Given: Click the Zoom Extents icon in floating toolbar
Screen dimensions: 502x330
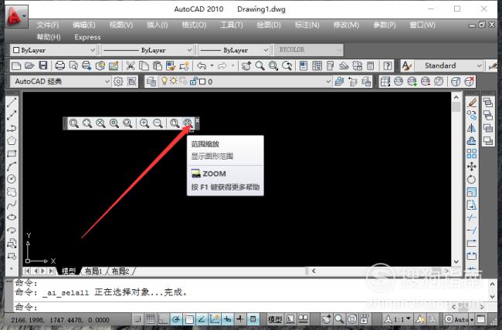Looking at the screenshot, I should [x=188, y=123].
